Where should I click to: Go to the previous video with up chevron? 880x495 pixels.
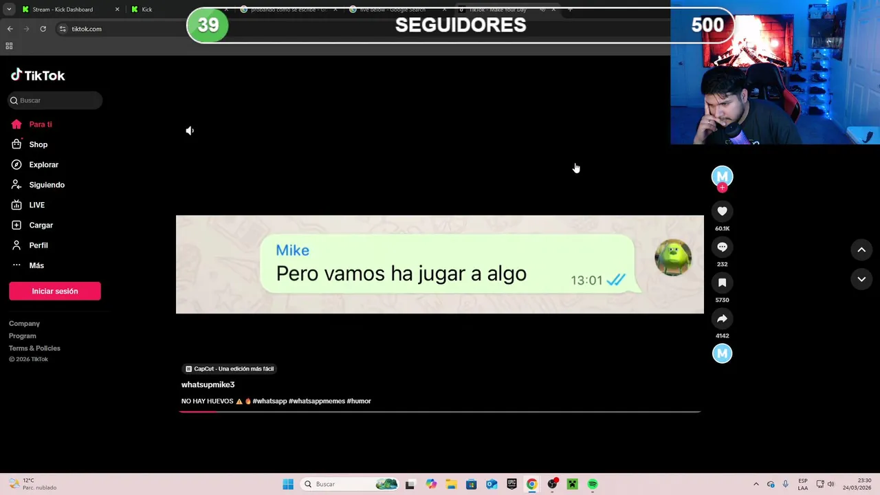coord(861,250)
